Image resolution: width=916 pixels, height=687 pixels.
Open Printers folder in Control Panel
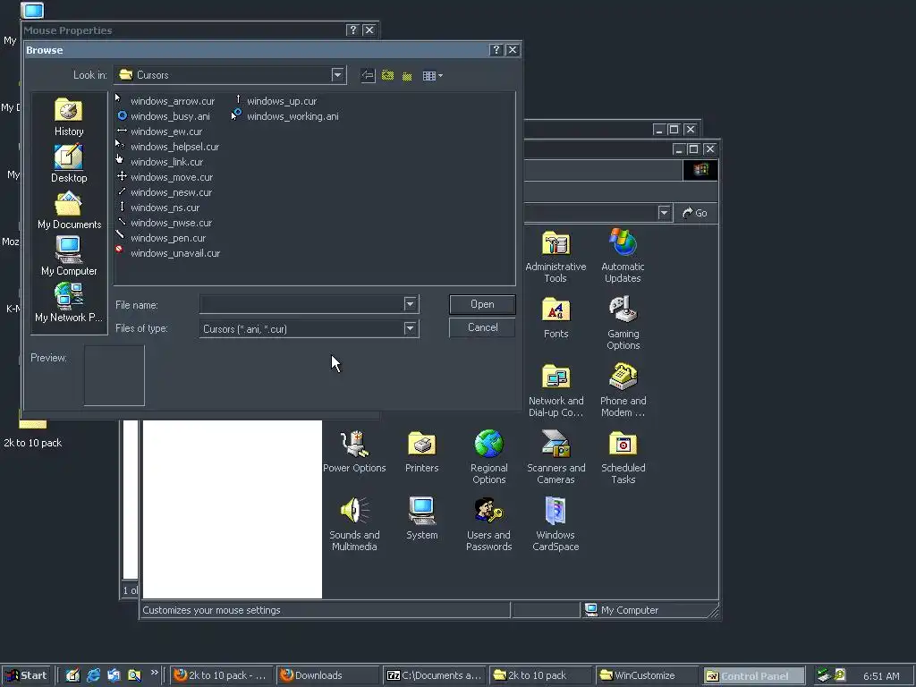[421, 452]
